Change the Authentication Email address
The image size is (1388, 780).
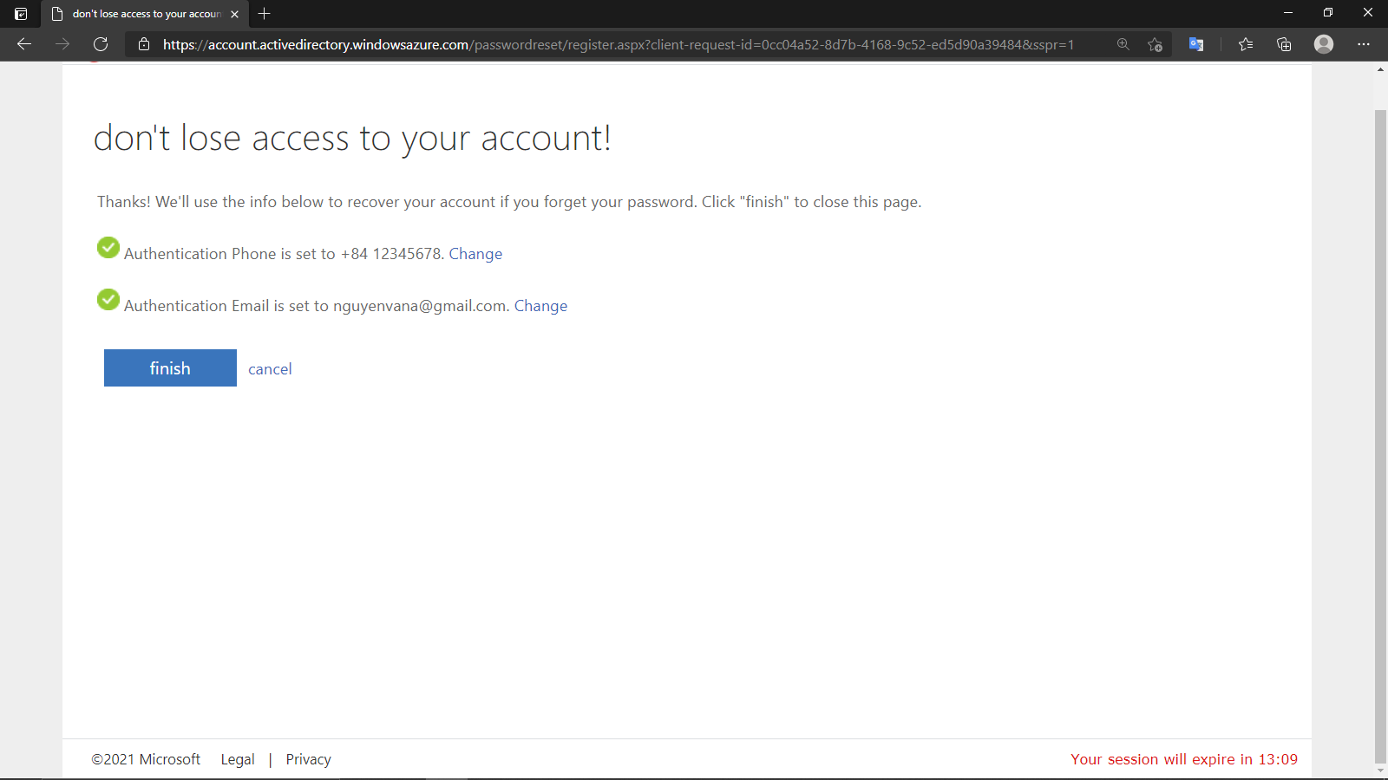pos(540,306)
